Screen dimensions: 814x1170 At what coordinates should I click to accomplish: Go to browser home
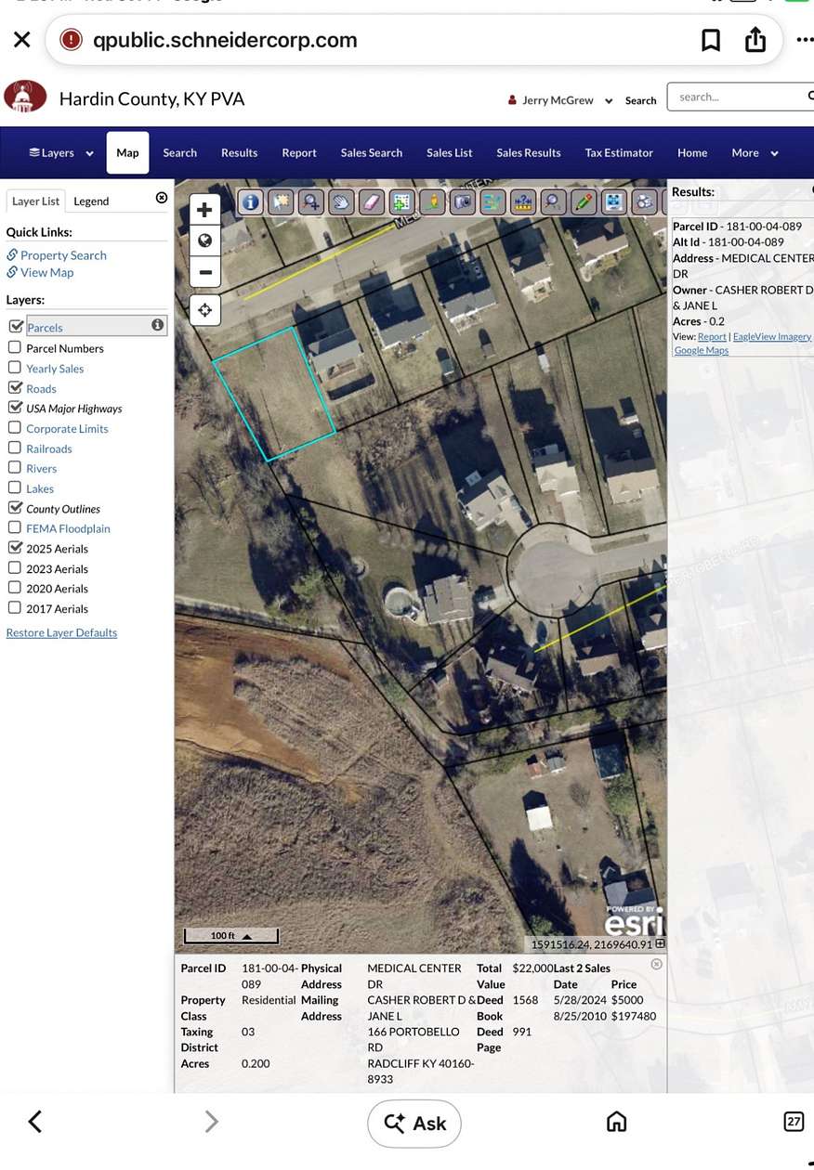pyautogui.click(x=616, y=1122)
